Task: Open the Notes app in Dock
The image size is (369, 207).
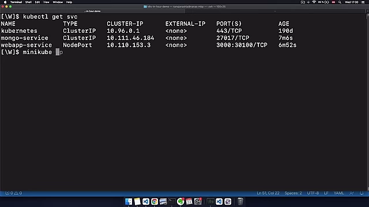Action: coord(137,201)
